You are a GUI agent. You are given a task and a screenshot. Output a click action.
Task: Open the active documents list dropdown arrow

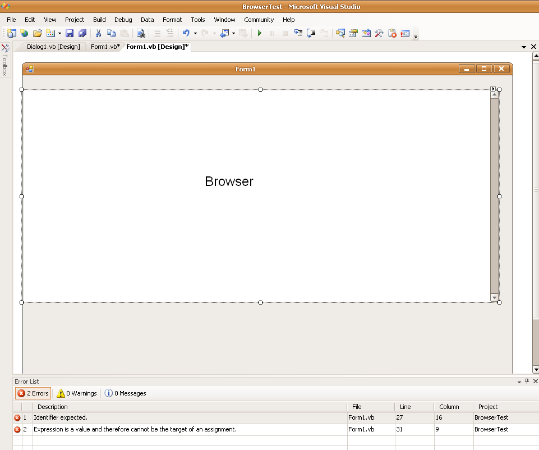click(x=523, y=47)
